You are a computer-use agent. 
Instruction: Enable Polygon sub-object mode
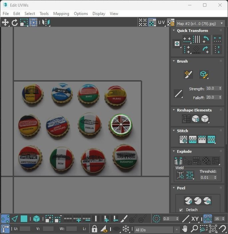[x=24, y=219]
